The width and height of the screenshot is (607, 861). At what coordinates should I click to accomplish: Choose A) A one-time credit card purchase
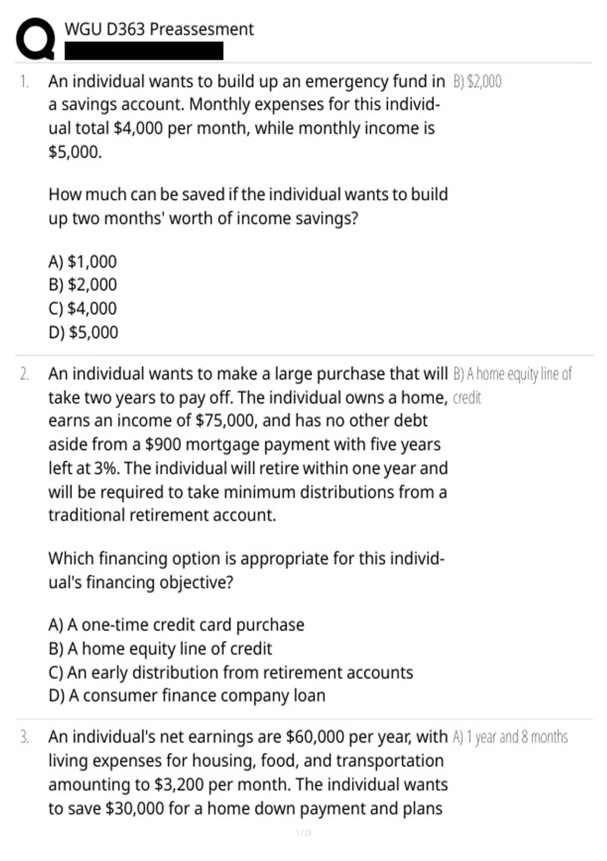tap(177, 625)
